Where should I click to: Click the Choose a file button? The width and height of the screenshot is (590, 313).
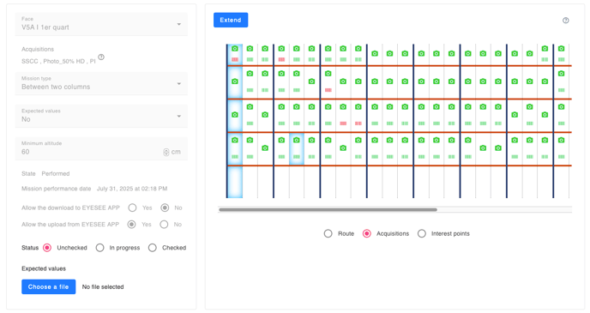49,286
